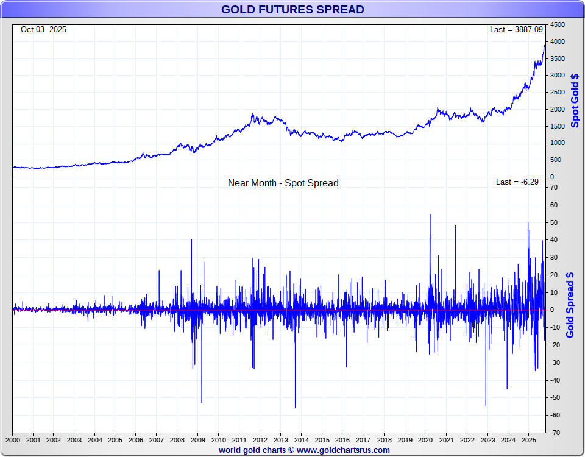Click the 50 tick on Gold Spread axis

(x=555, y=222)
